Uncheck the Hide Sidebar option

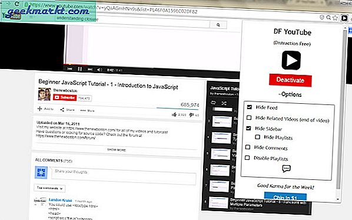(248, 128)
